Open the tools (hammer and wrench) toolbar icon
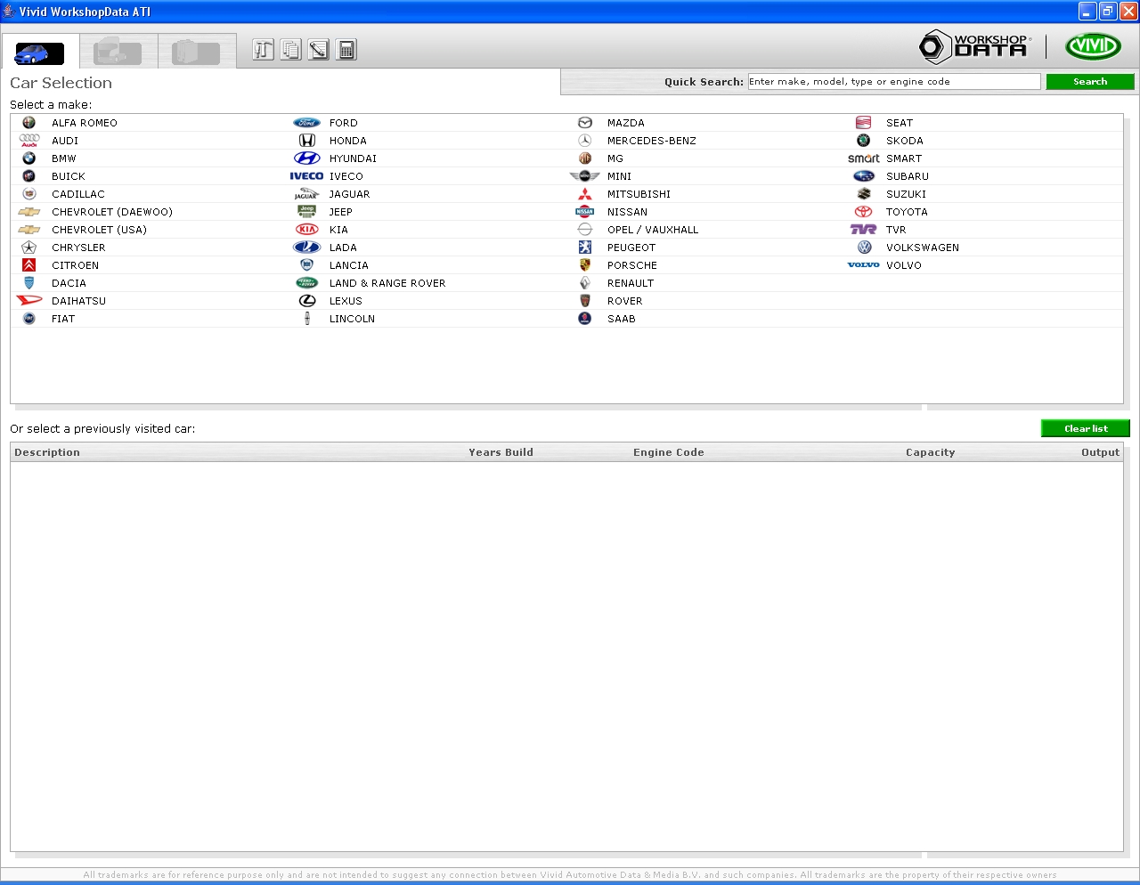Viewport: 1140px width, 885px height. (263, 50)
